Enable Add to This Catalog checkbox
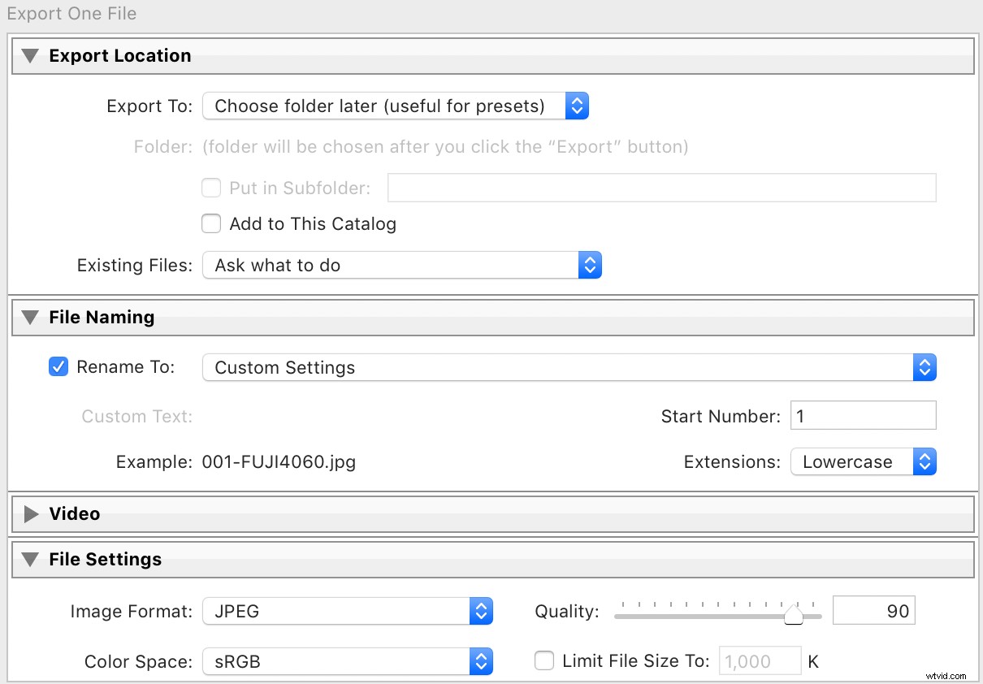 pyautogui.click(x=211, y=223)
